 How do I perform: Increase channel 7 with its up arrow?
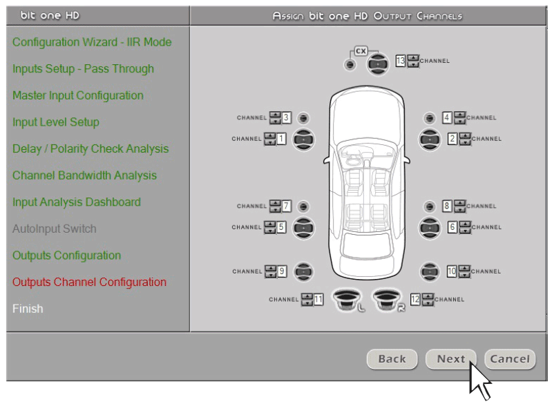[275, 203]
